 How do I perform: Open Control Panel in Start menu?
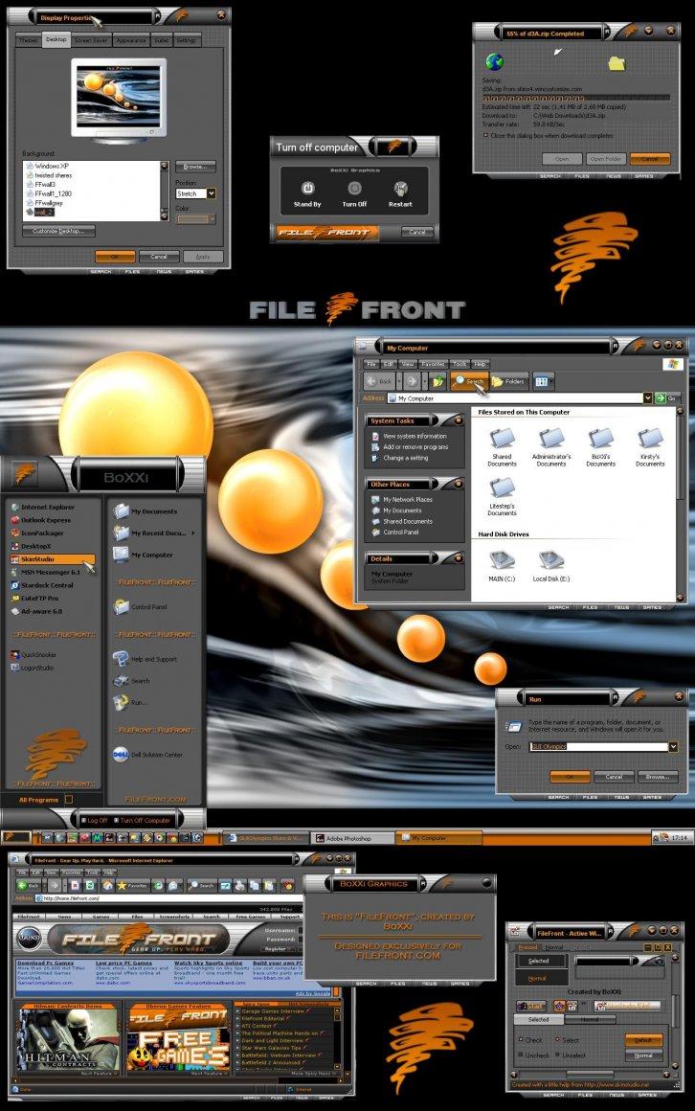(x=142, y=606)
